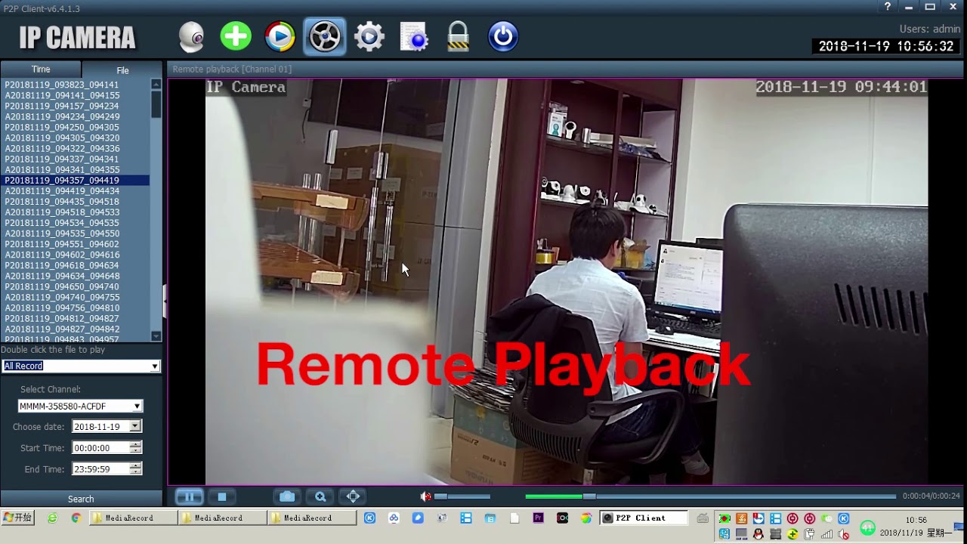Open the settings gear icon

pyautogui.click(x=369, y=36)
